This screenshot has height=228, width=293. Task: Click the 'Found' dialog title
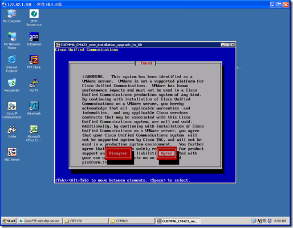(x=146, y=63)
